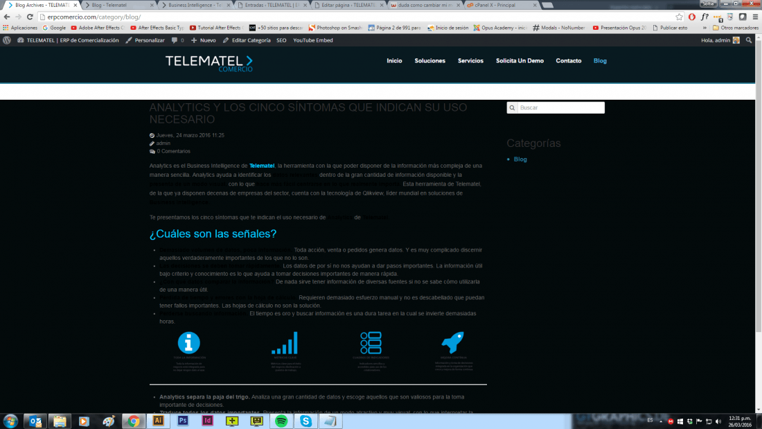The height and width of the screenshot is (429, 762).
Task: Open the TELEMATEL site menu in admin bar
Action: click(68, 40)
